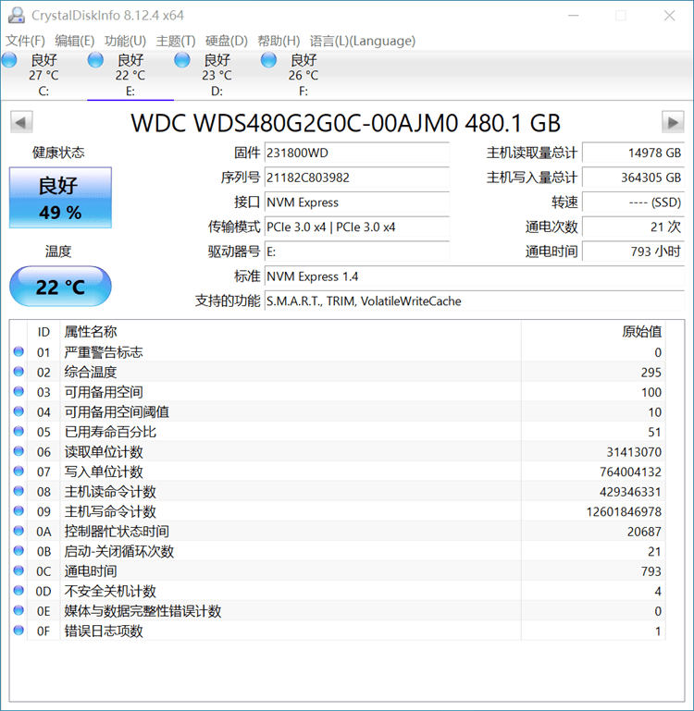Open the 硬盘(D) menu

pyautogui.click(x=227, y=41)
